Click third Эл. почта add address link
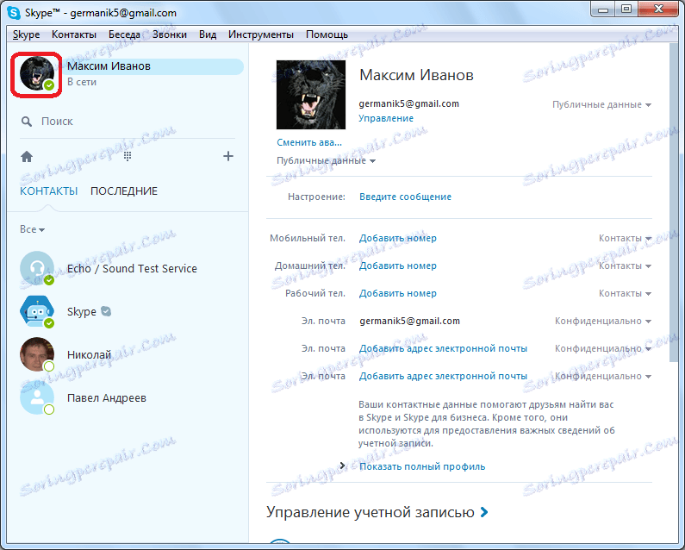 click(x=443, y=376)
